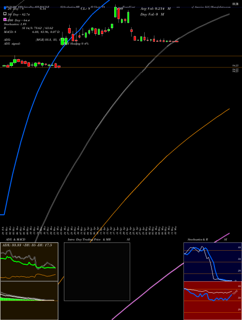This screenshot has height=320, width=242.
Task: Click the 'Slopping @ 4%' signal text
Action: pos(79,44)
